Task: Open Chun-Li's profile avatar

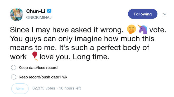Action: (17, 14)
